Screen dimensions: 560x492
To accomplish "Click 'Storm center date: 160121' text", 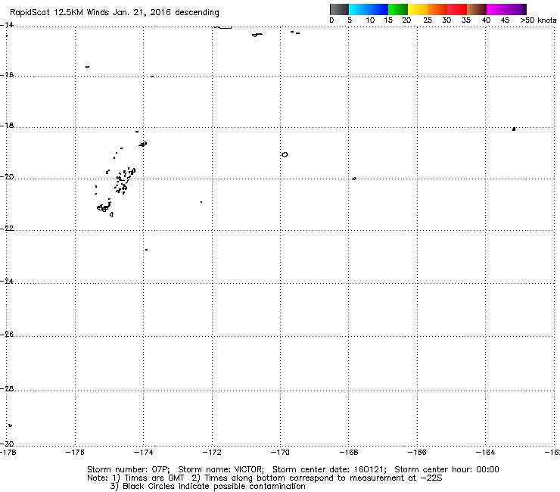I will (x=329, y=469).
